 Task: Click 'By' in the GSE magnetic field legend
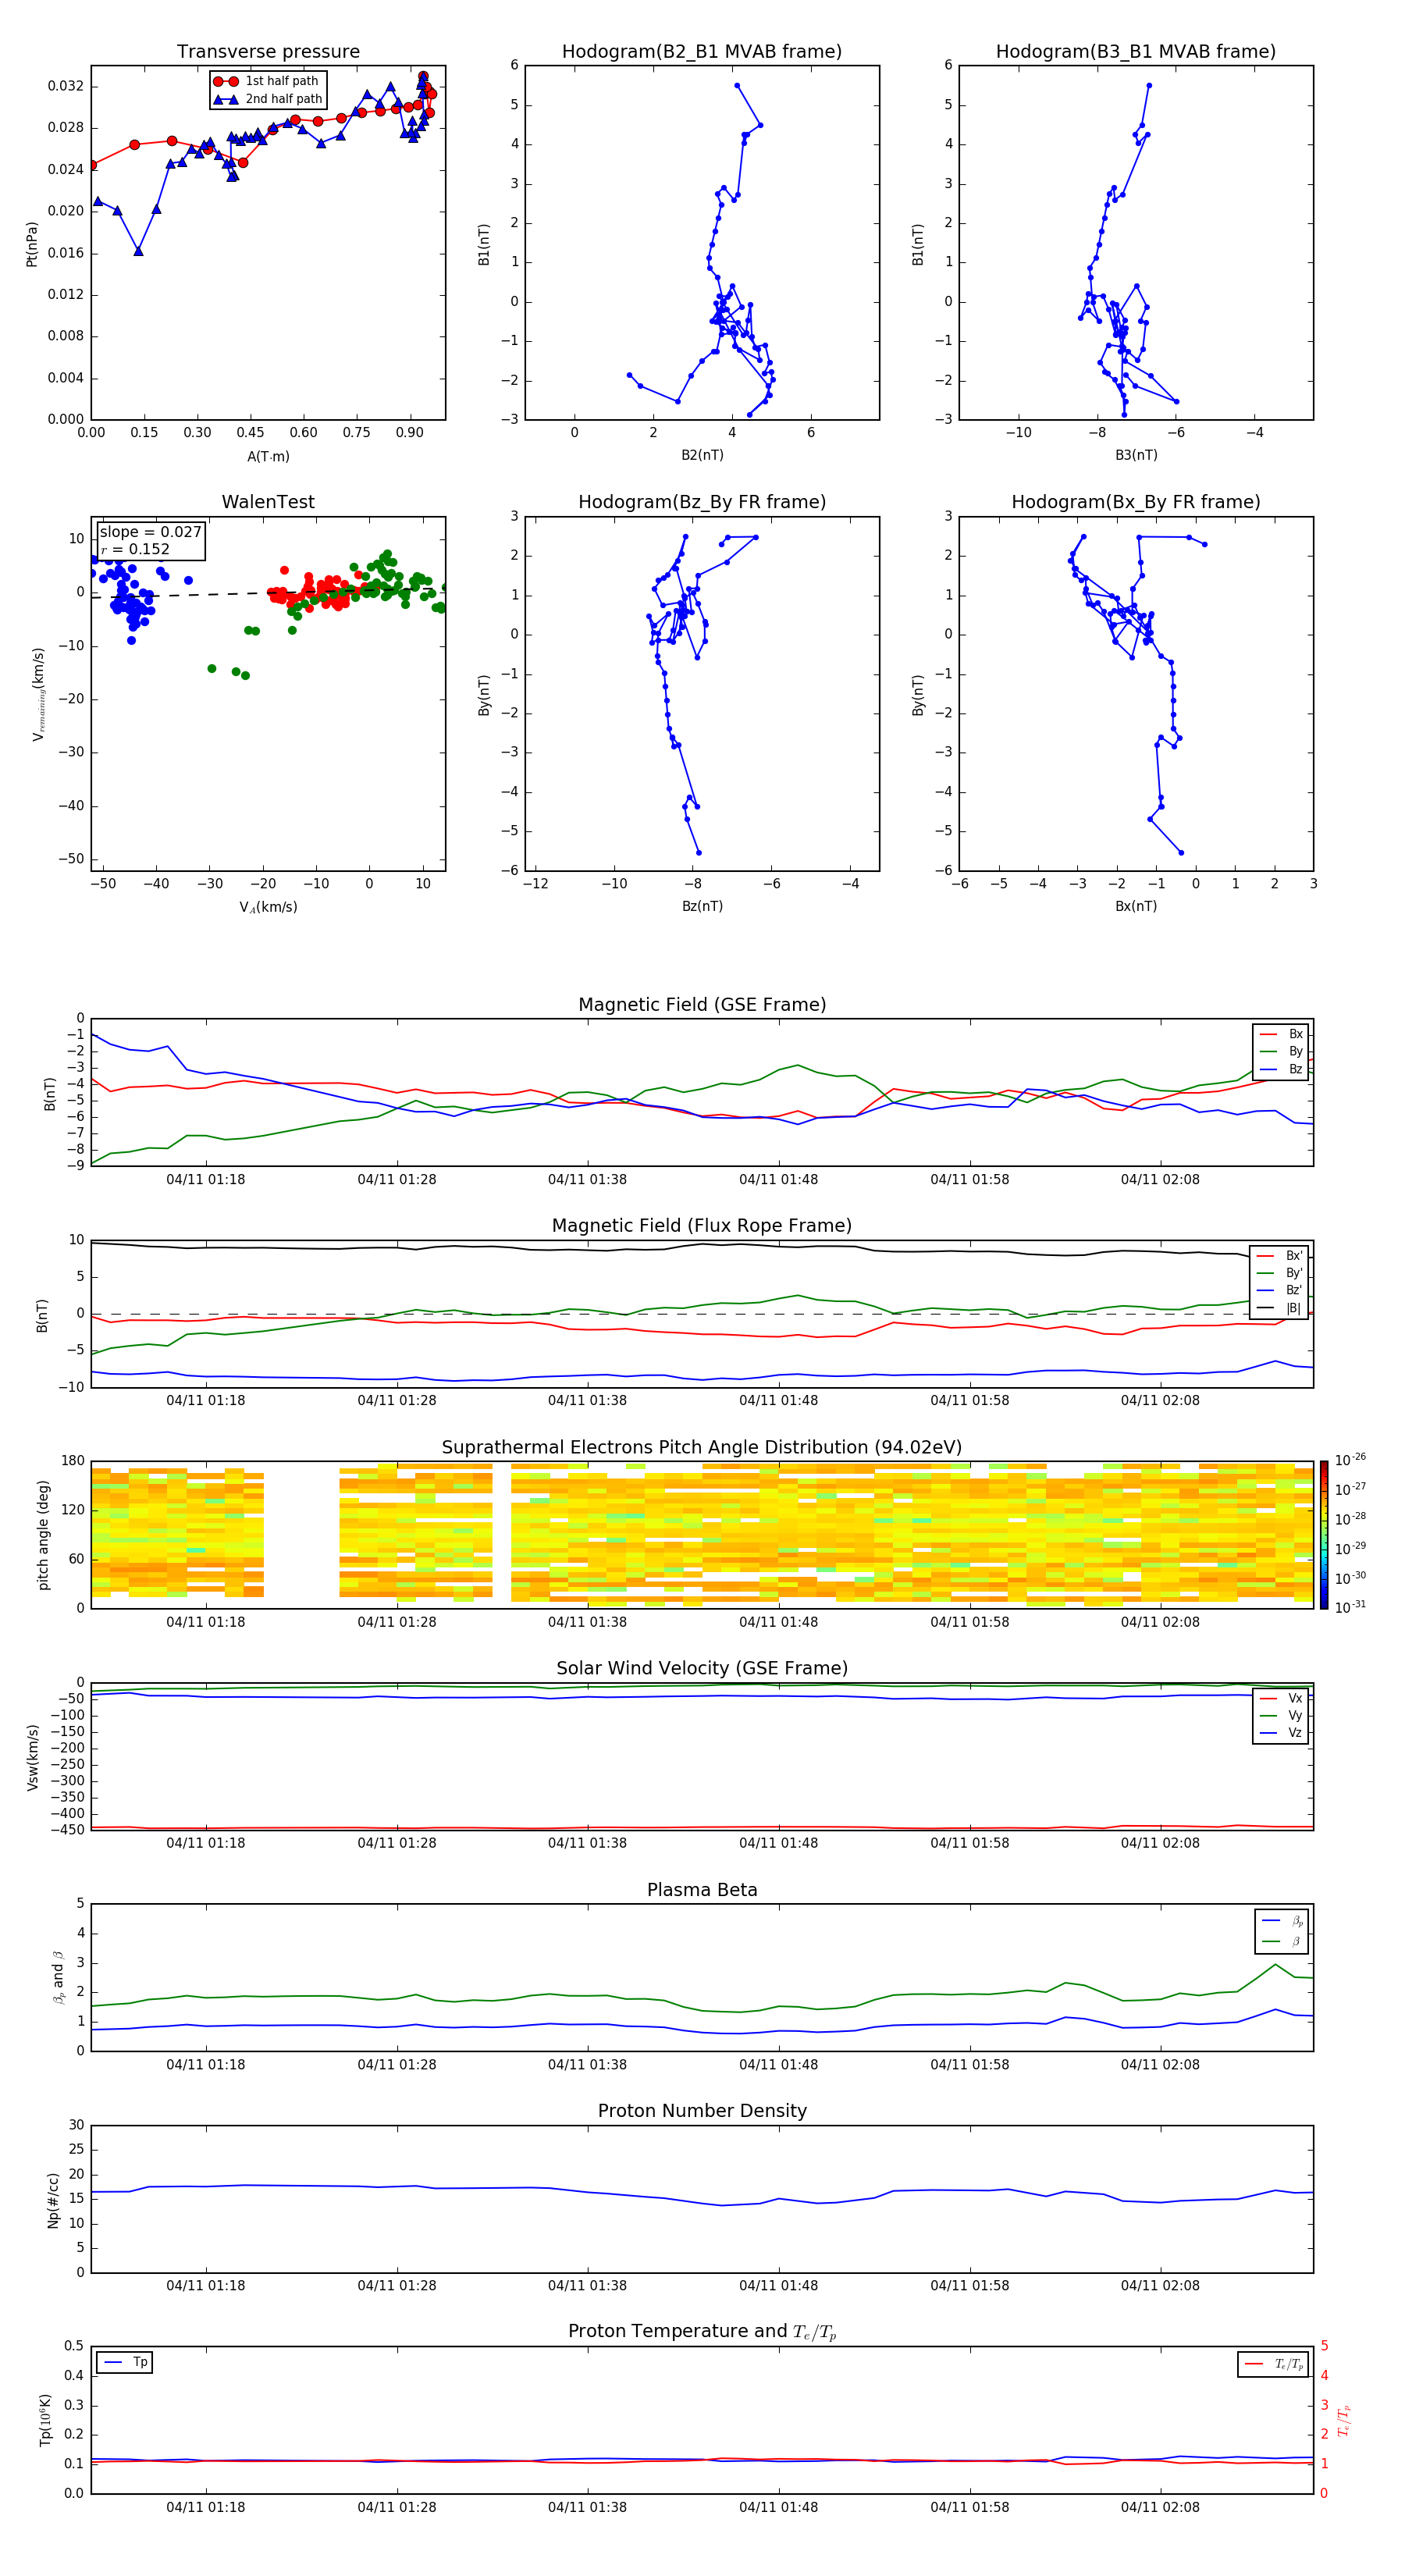point(1281,1051)
